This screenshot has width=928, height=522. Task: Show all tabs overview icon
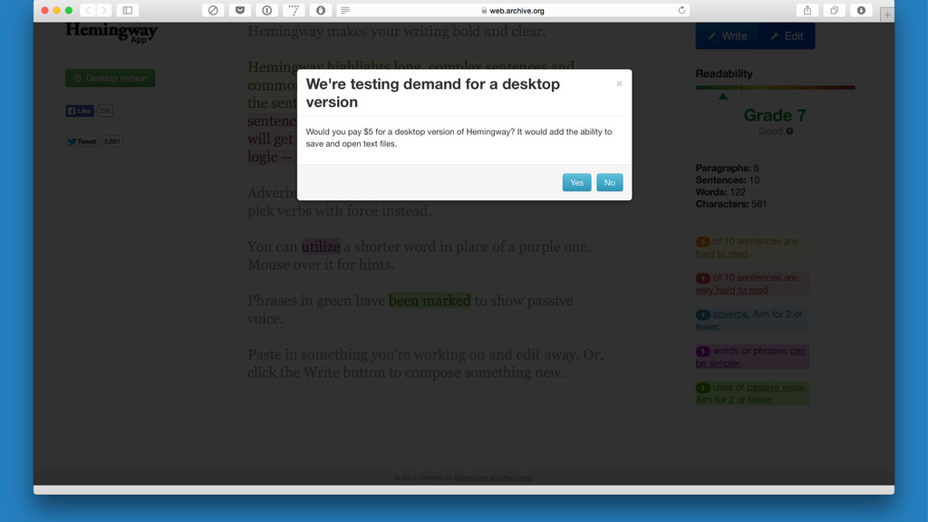point(834,10)
